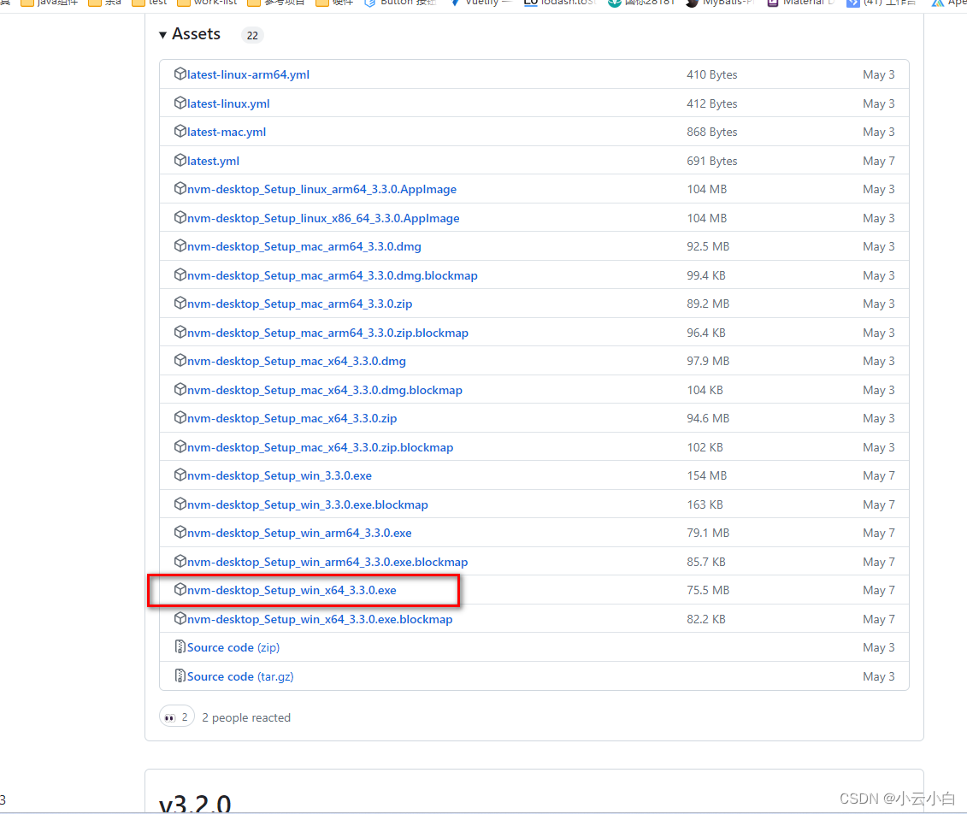Click the package icon next to nvm-desktop_Setup_win_x64_3.3.0.exe
Image resolution: width=967 pixels, height=814 pixels.
point(180,590)
